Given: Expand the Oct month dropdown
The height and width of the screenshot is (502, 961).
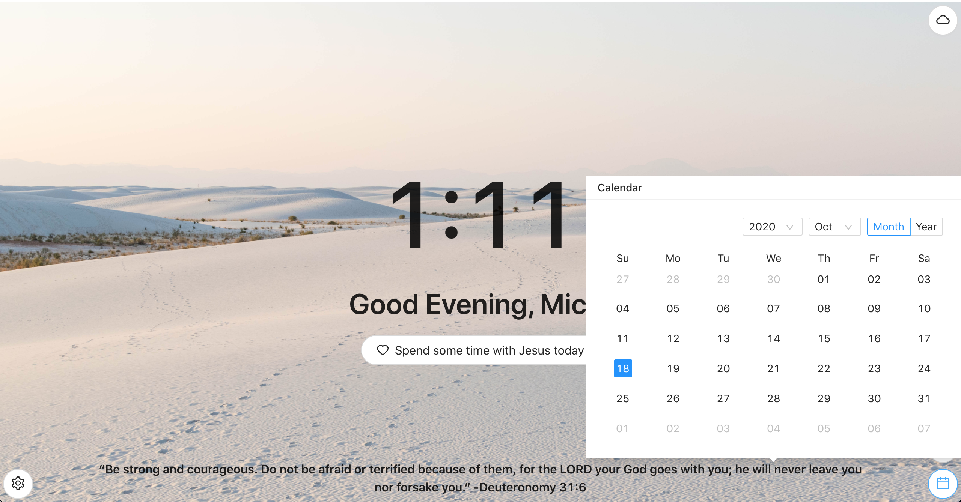Looking at the screenshot, I should 834,227.
